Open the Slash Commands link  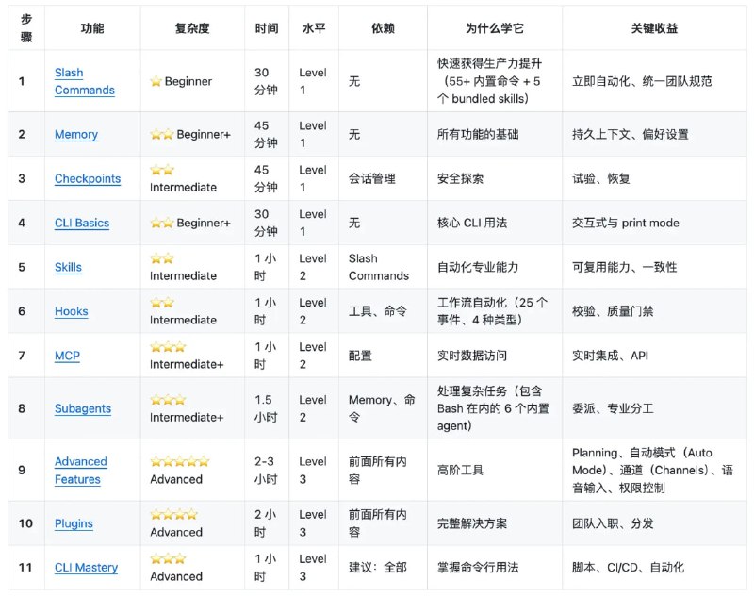(x=84, y=81)
